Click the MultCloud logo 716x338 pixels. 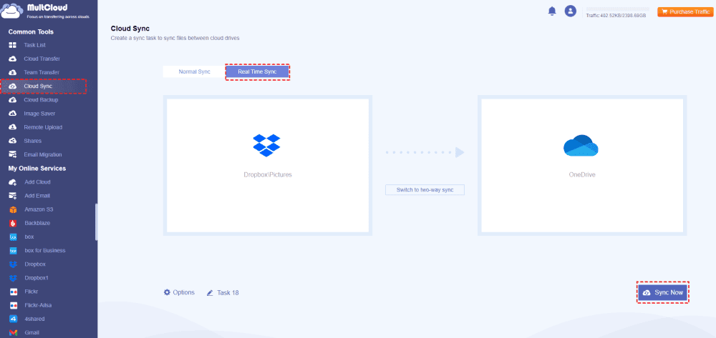pos(45,11)
